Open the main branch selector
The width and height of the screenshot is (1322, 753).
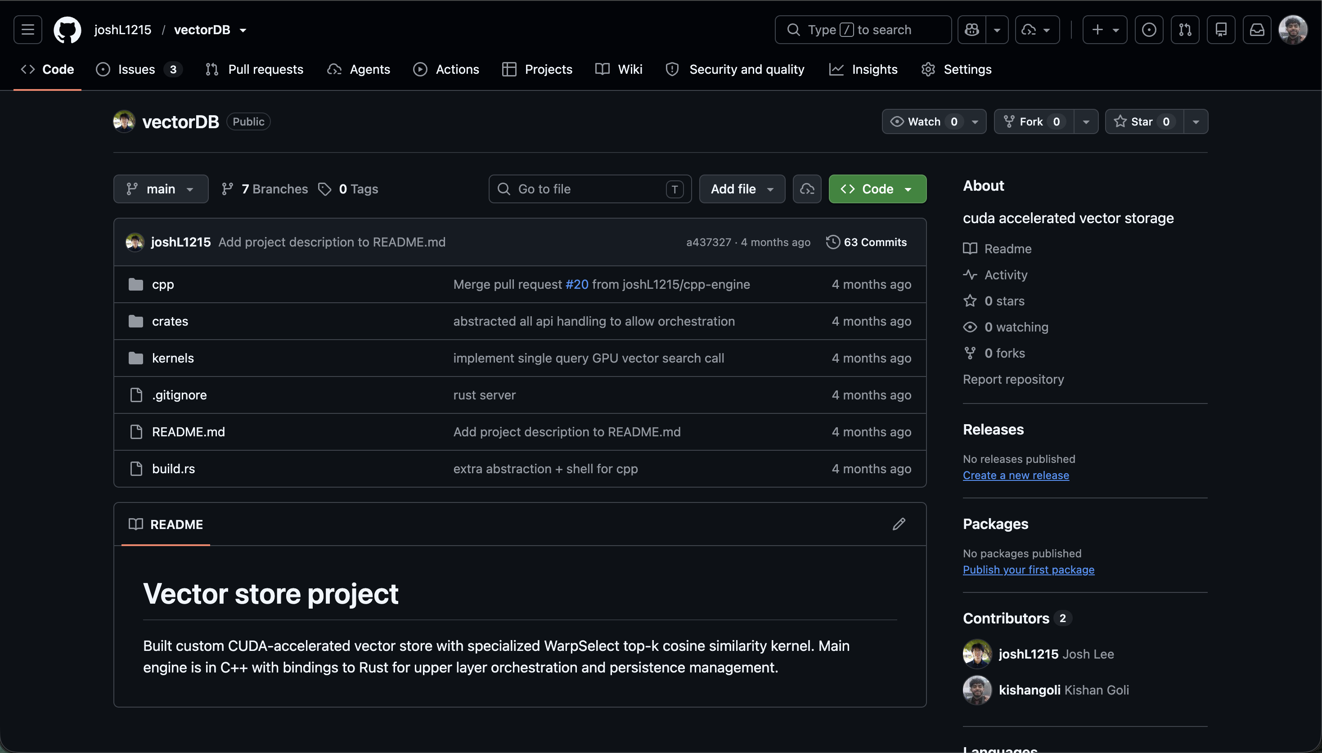[161, 189]
